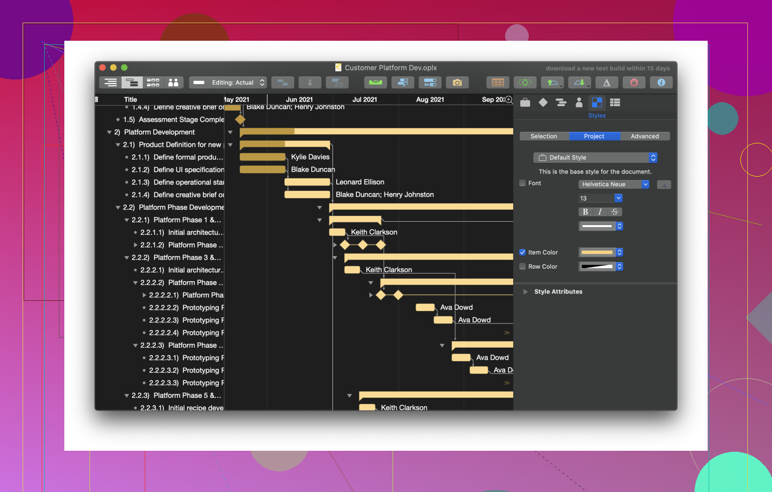The width and height of the screenshot is (772, 492).
Task: Expand the Style Attributes section
Action: coord(526,292)
